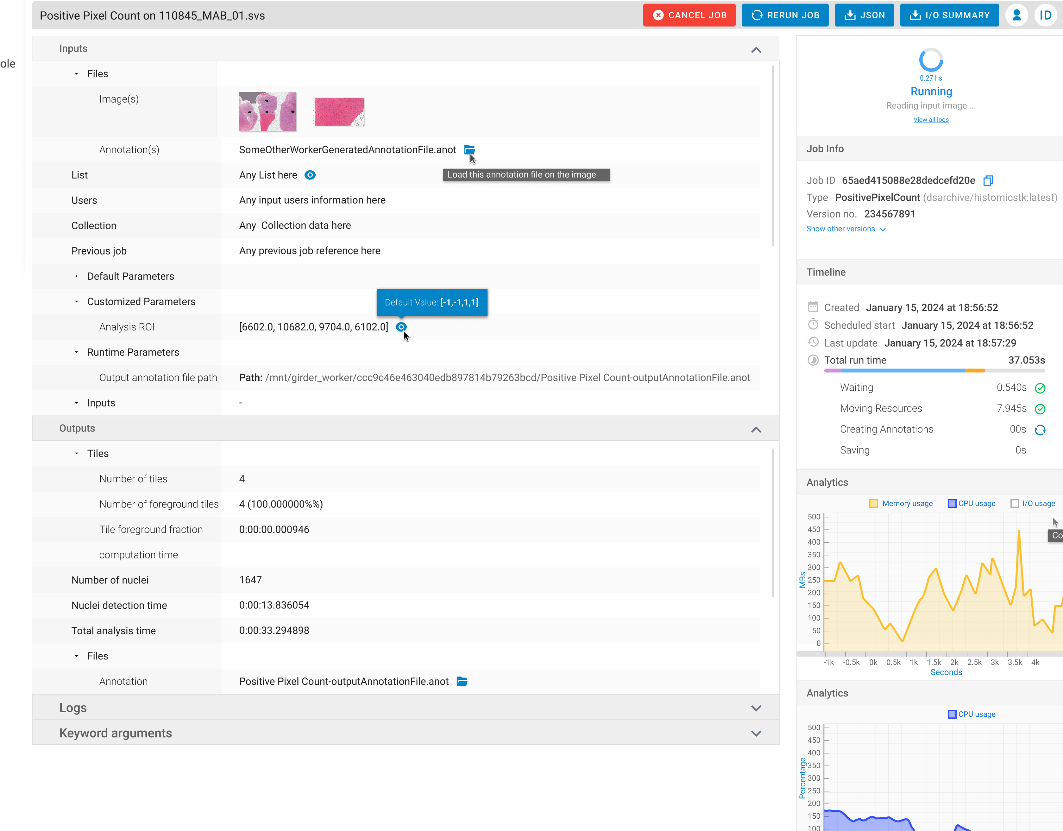1063x831 pixels.
Task: Click Total analysis time value 0:00:33.294898
Action: 274,630
